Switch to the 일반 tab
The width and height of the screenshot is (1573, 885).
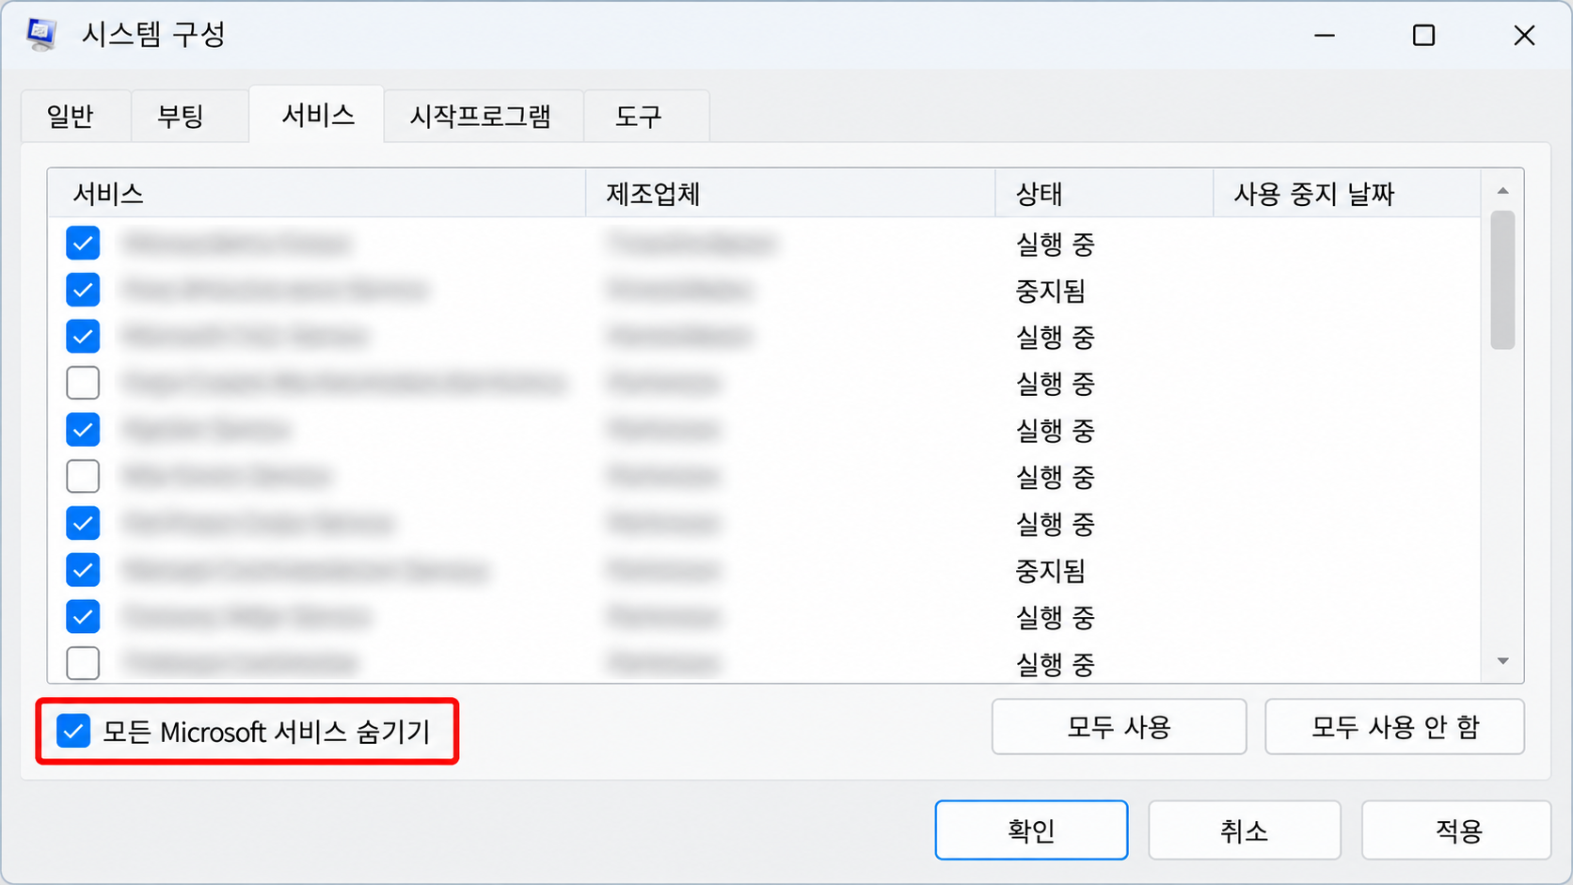75,117
